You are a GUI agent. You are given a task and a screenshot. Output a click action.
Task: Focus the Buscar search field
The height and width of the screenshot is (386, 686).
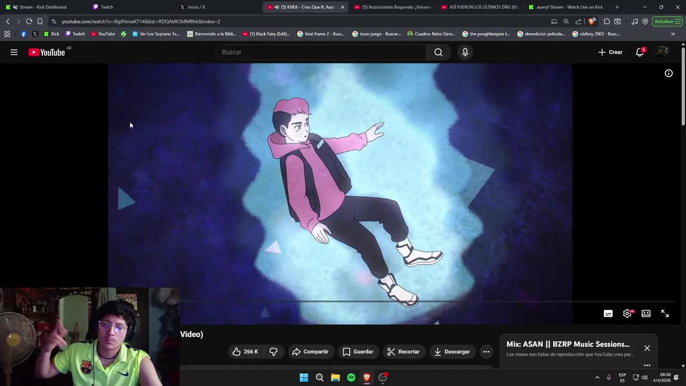(x=320, y=52)
